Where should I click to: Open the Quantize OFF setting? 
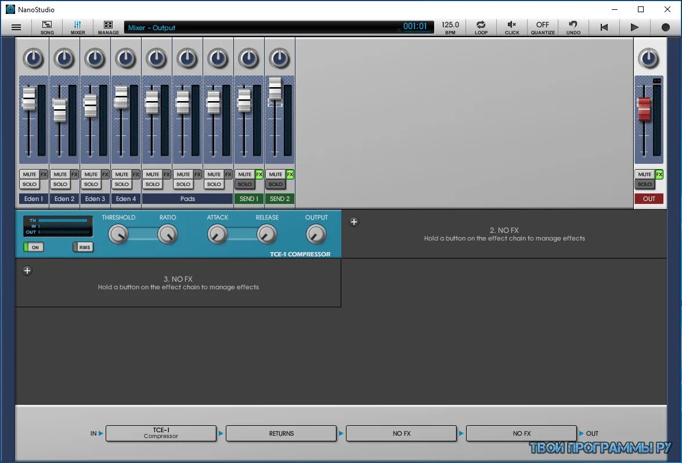(x=543, y=27)
